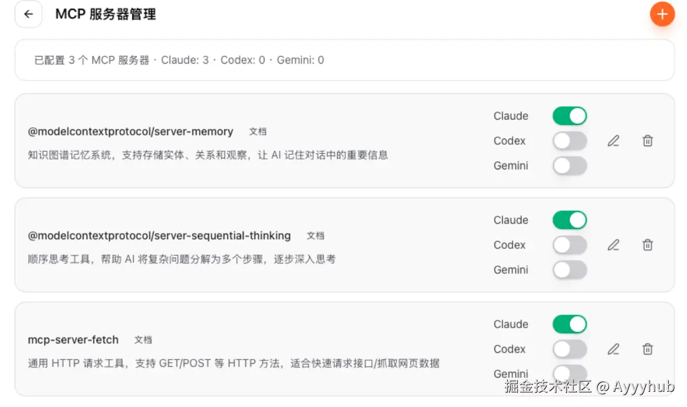Image resolution: width=687 pixels, height=407 pixels.
Task: Add a new MCP server with plus button
Action: click(x=662, y=14)
